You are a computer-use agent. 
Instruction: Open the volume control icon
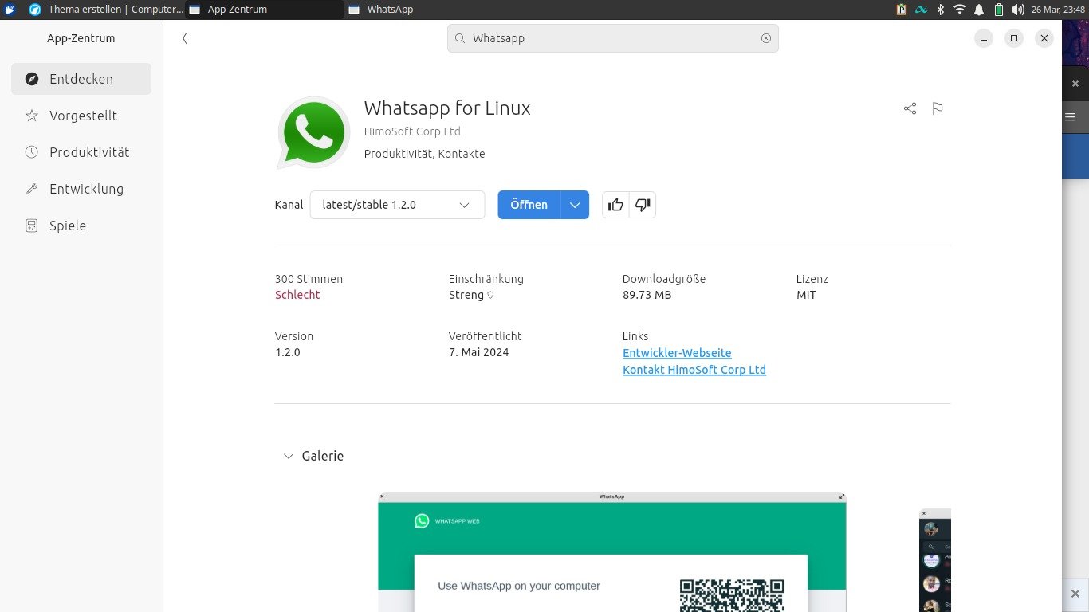pos(1018,10)
